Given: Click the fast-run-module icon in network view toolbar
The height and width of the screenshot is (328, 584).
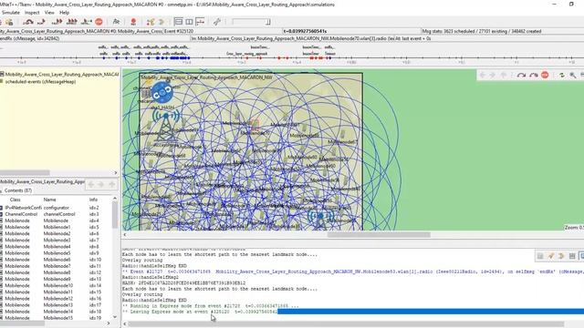Looking at the screenshot, I should tap(533, 75).
